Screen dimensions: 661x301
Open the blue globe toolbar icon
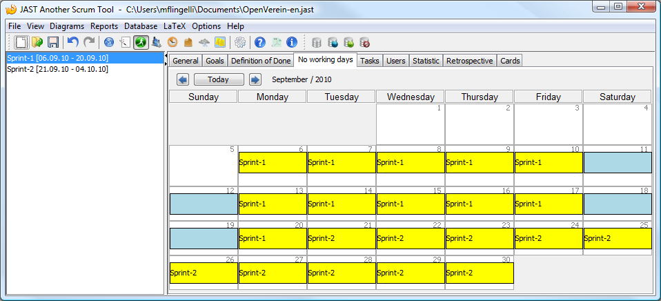pos(109,42)
